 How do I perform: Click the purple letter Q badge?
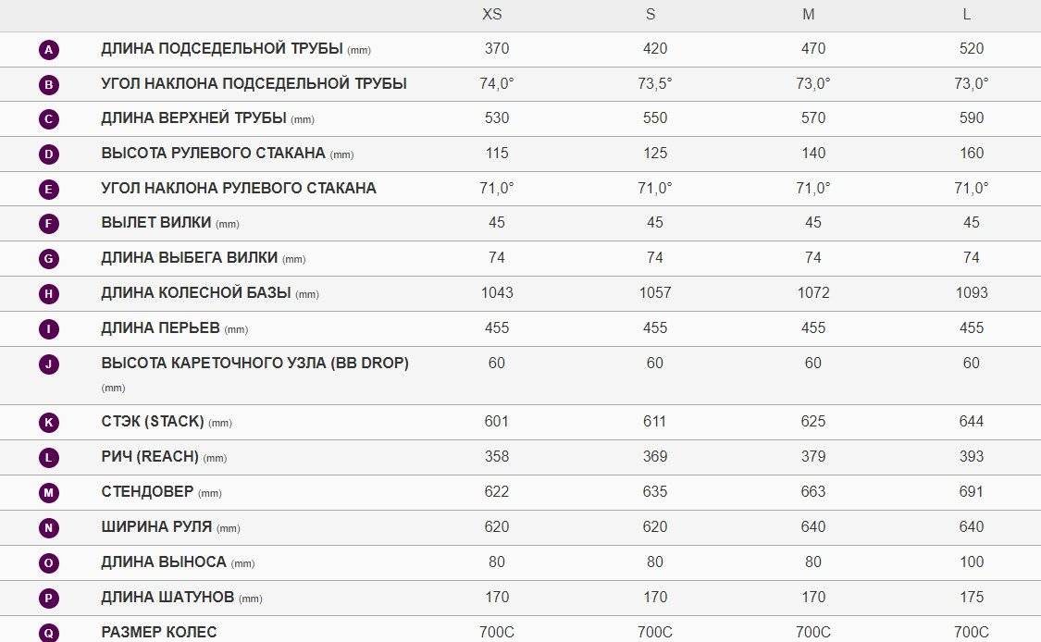[48, 633]
